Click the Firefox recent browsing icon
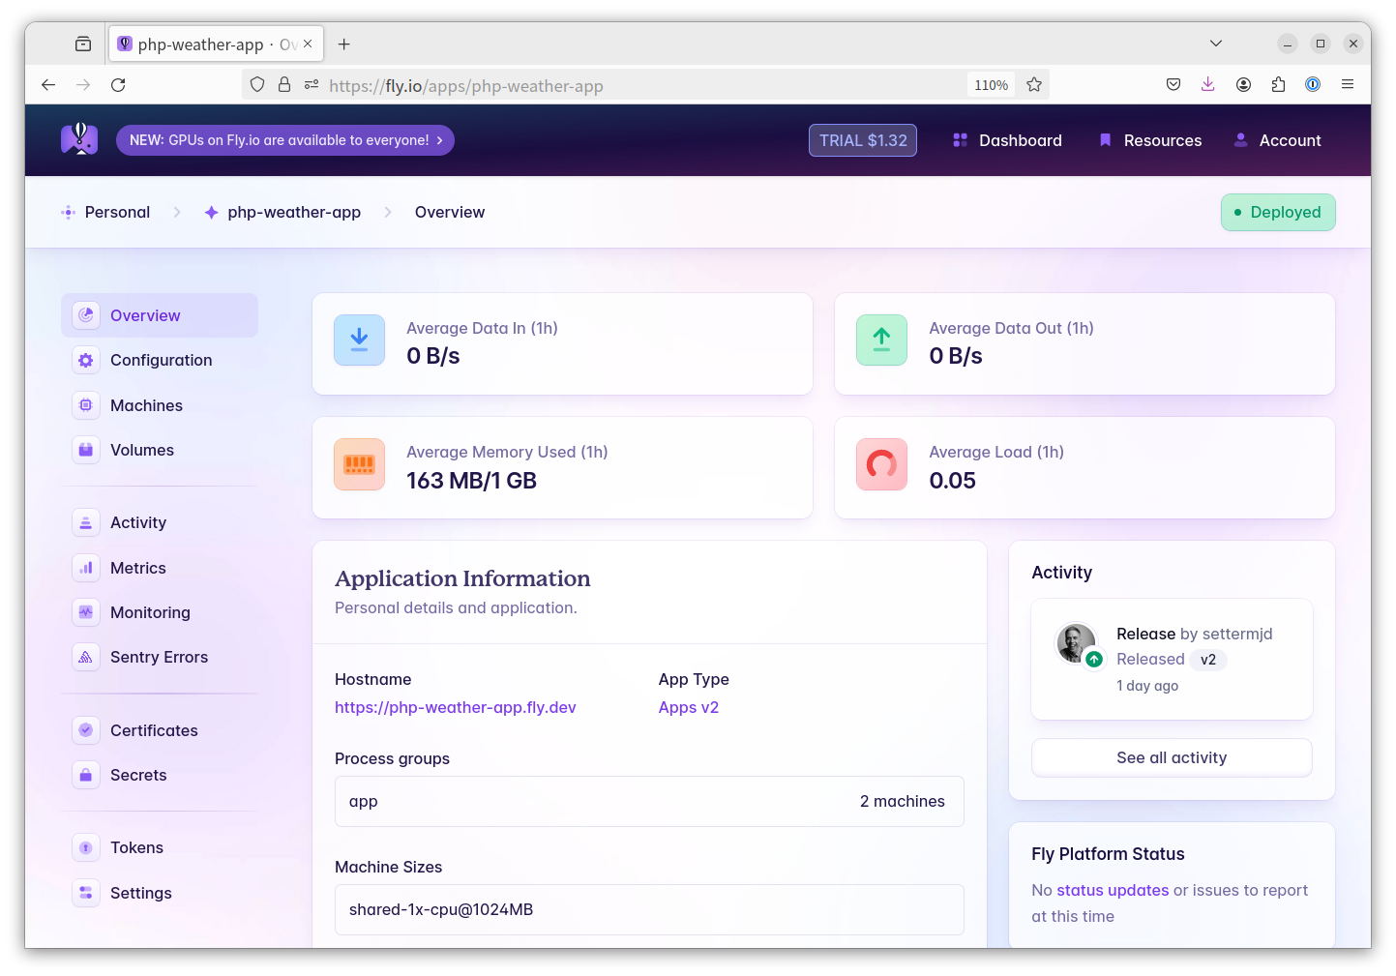 [x=83, y=44]
